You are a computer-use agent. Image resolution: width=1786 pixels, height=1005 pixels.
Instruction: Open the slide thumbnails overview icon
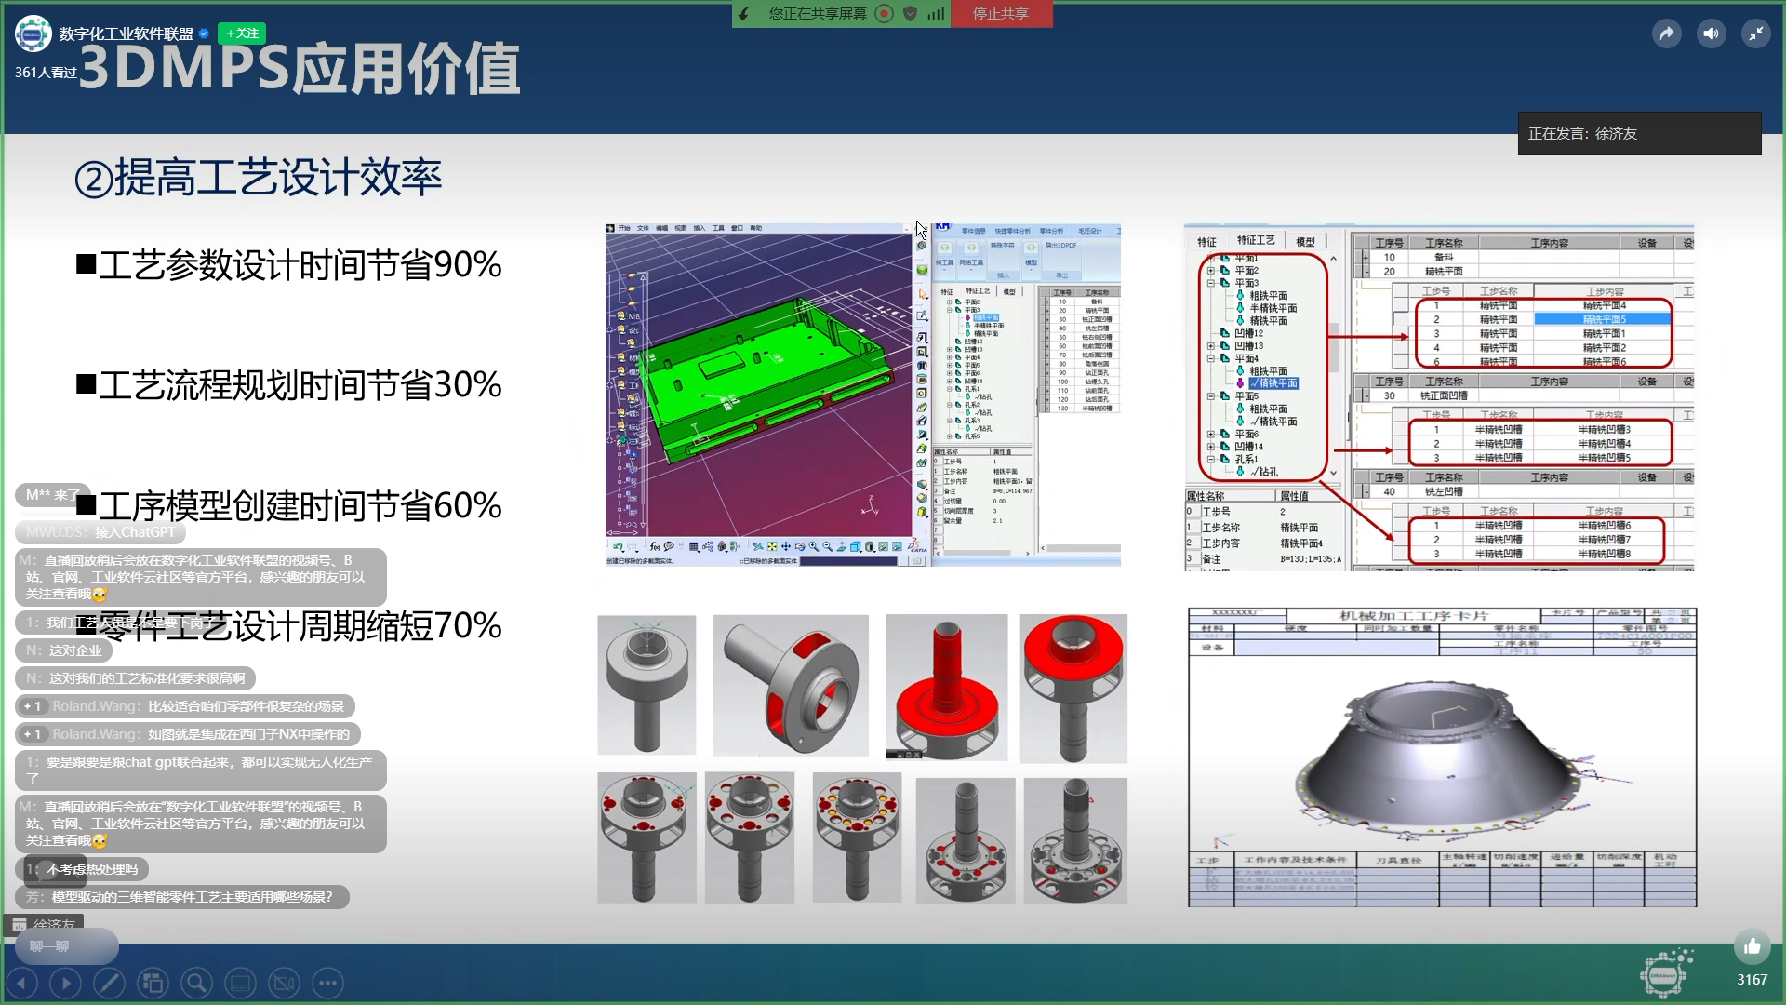(x=153, y=983)
